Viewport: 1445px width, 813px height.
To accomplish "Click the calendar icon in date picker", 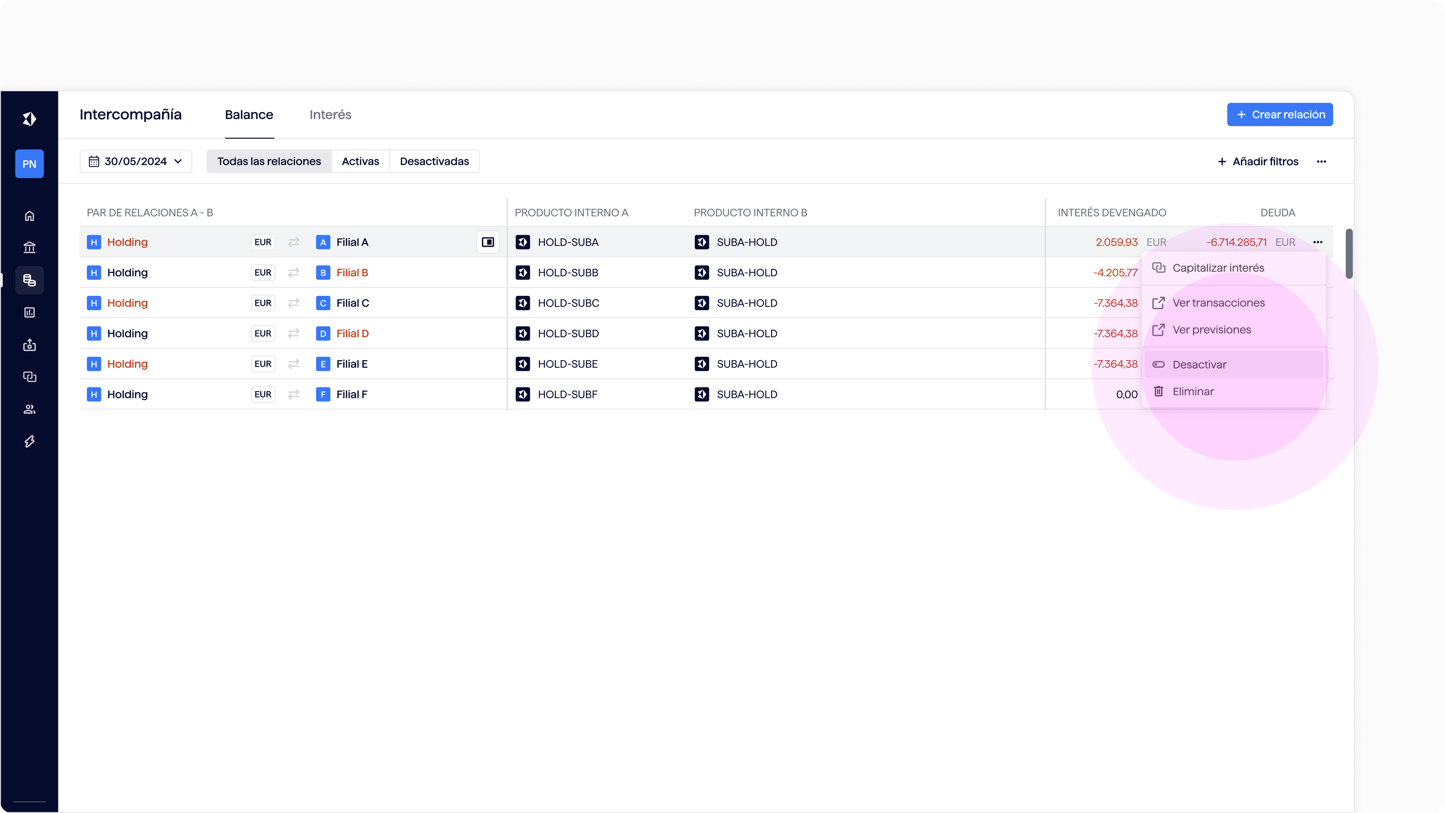I will [94, 161].
